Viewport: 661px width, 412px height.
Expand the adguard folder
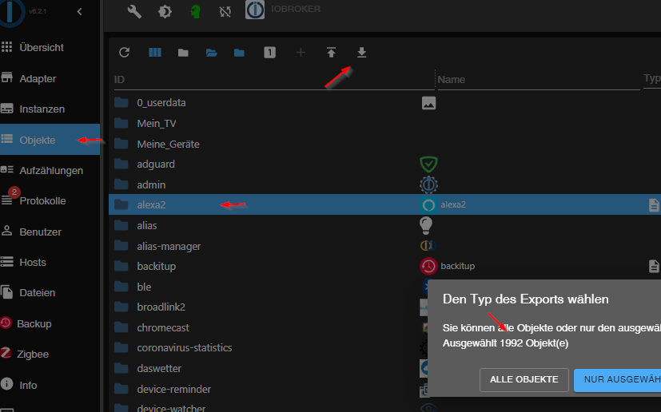121,164
